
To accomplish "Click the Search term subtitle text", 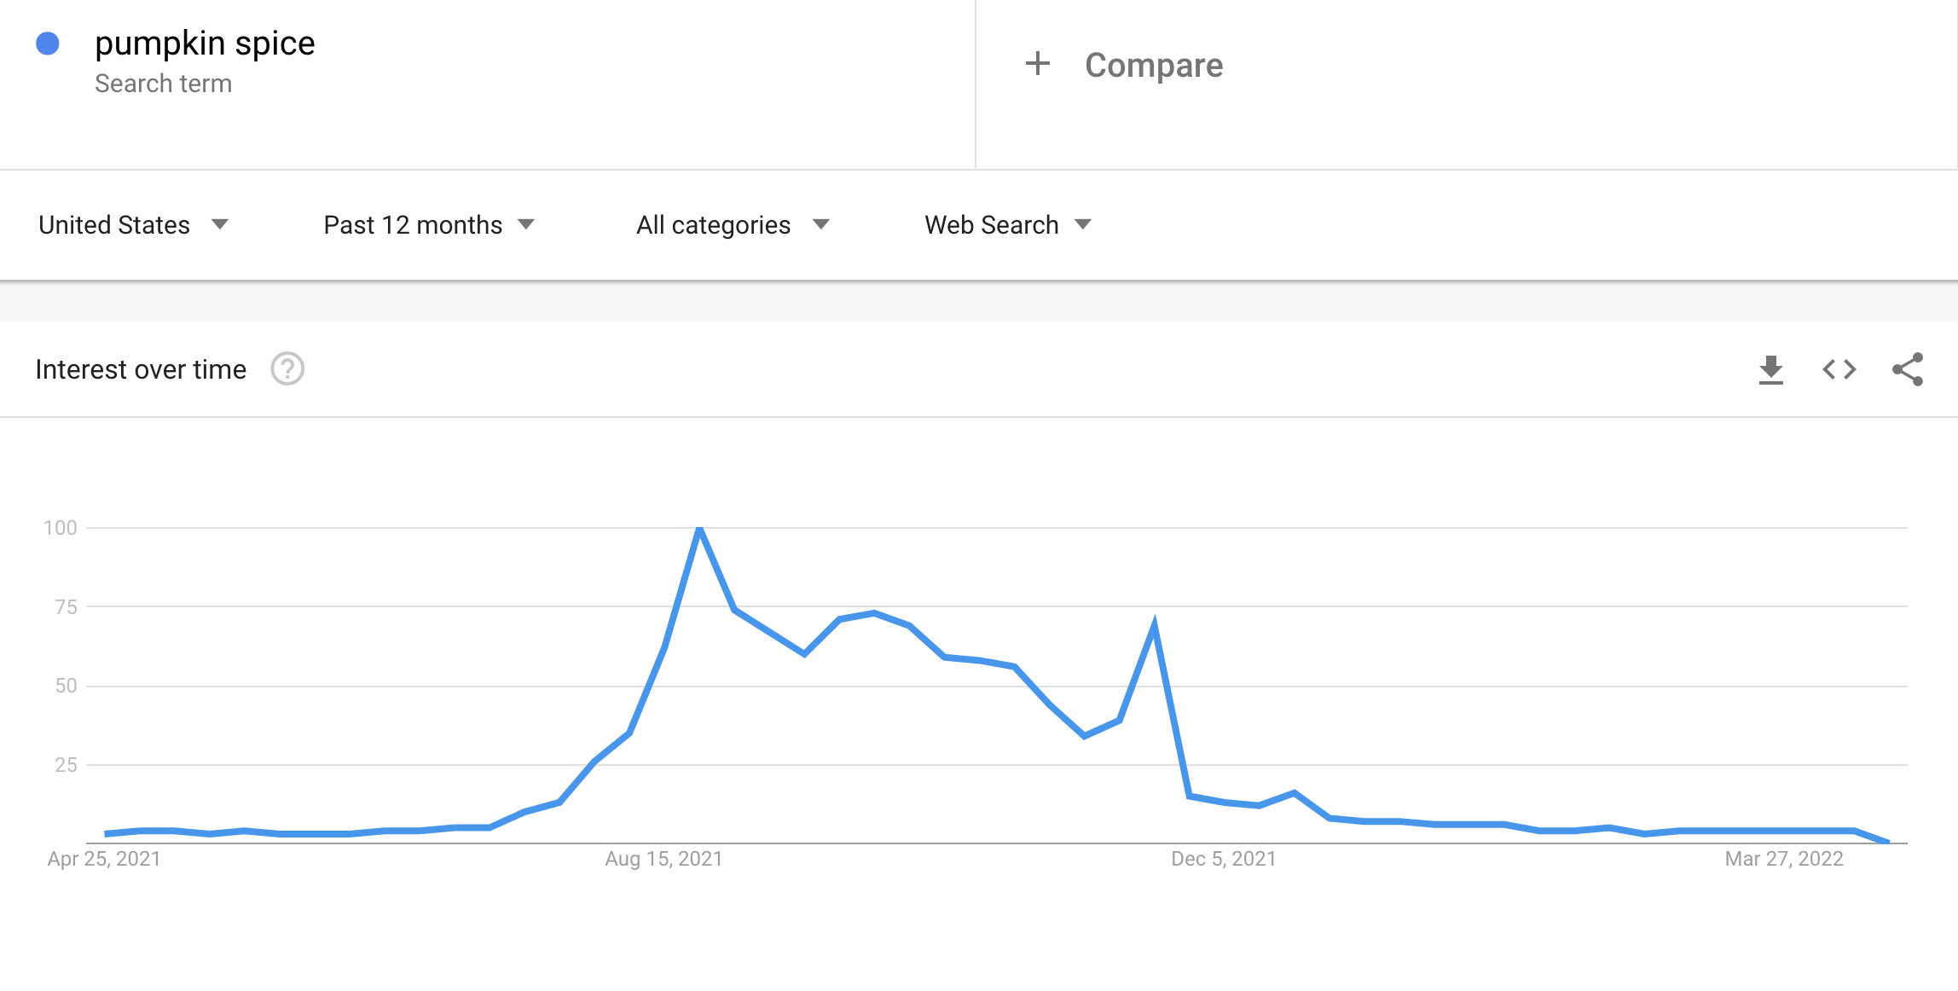I will click(x=164, y=83).
